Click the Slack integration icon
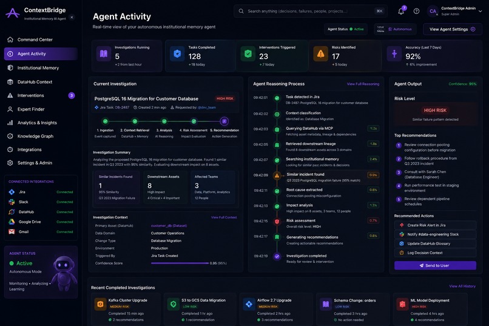The height and width of the screenshot is (326, 489). tap(12, 202)
